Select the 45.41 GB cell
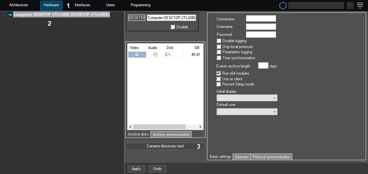The image size is (368, 174). 192,55
